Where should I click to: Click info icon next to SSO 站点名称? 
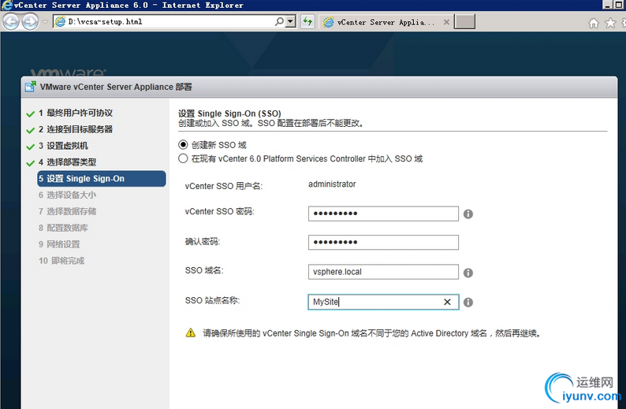(x=468, y=303)
